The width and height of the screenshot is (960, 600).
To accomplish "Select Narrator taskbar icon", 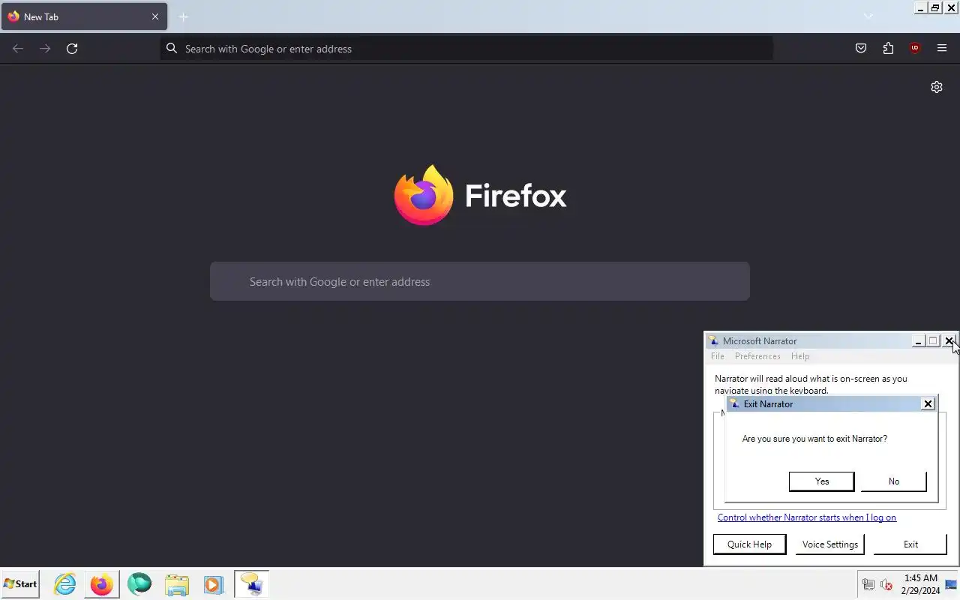I will click(x=251, y=584).
